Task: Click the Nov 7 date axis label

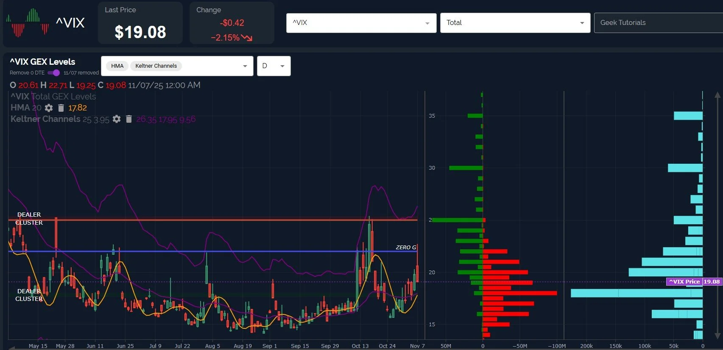Action: (417, 346)
